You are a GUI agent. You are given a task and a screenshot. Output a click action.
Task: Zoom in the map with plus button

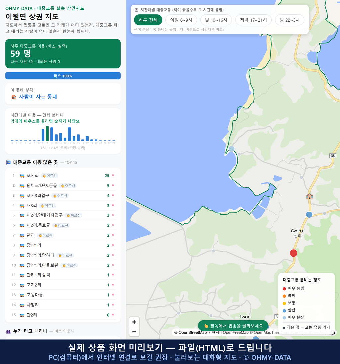tap(134, 322)
